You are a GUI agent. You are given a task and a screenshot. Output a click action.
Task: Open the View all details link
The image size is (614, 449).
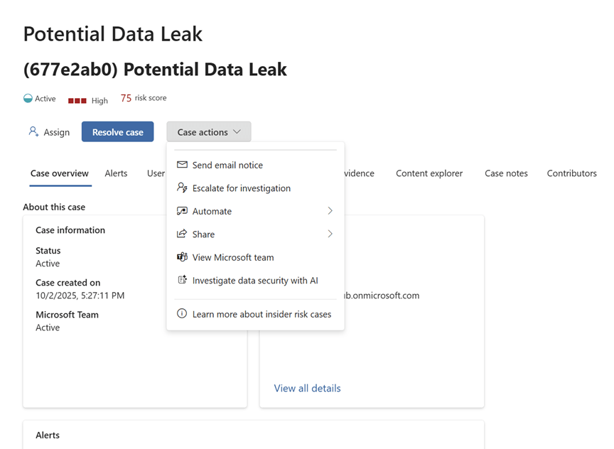[x=307, y=389]
